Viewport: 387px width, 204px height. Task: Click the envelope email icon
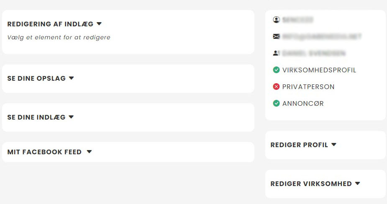[276, 36]
